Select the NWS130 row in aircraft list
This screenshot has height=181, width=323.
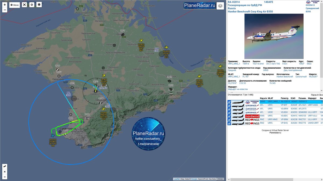[275, 116]
